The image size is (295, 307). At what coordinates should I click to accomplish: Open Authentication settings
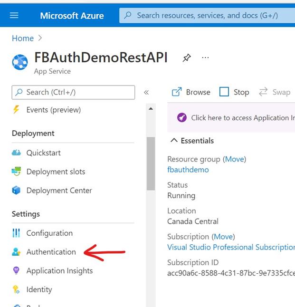point(51,252)
